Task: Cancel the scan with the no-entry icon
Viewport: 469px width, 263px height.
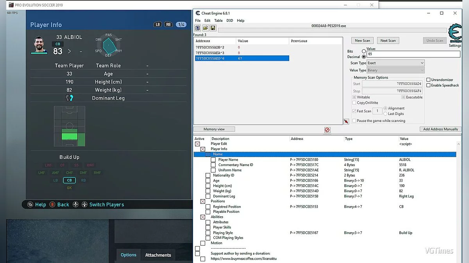Action: [x=327, y=130]
